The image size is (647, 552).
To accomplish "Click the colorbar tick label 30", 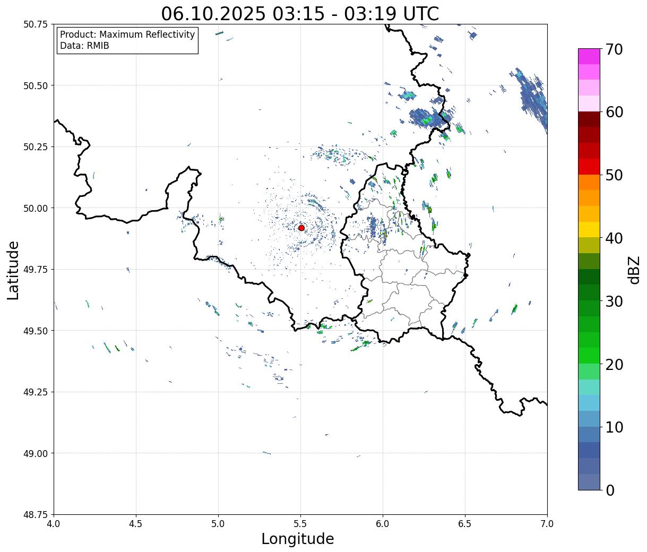I will point(614,301).
